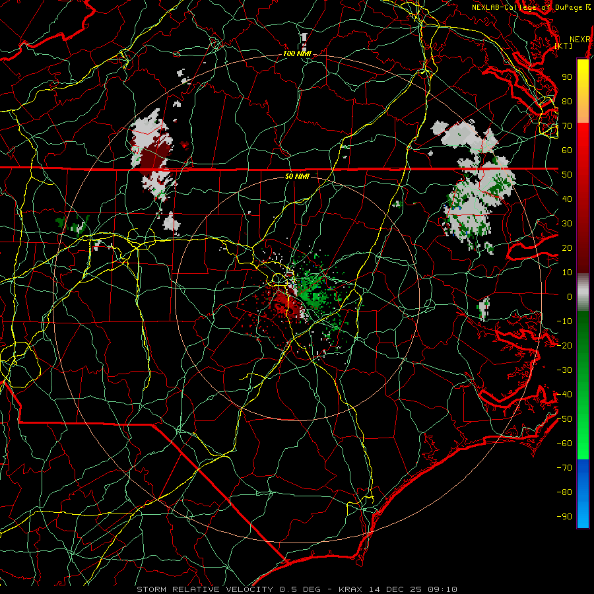This screenshot has width=594, height=594.
Task: Select the positive "30" scale label
Action: tap(567, 224)
